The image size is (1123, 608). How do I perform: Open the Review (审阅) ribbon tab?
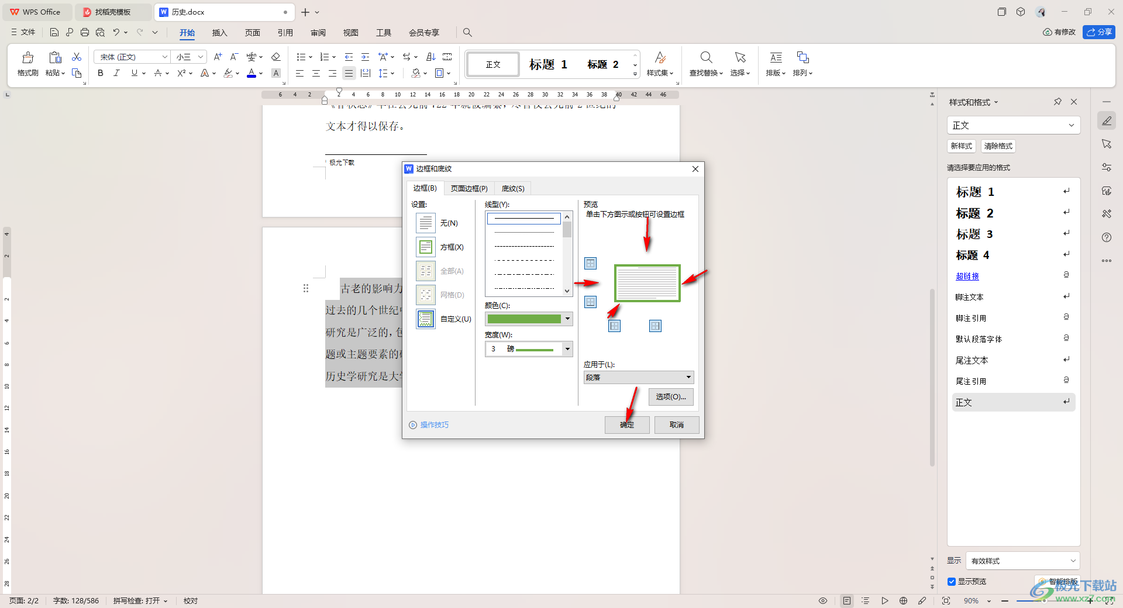point(318,33)
